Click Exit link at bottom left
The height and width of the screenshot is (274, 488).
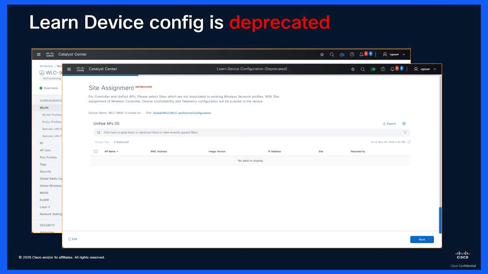(73, 239)
